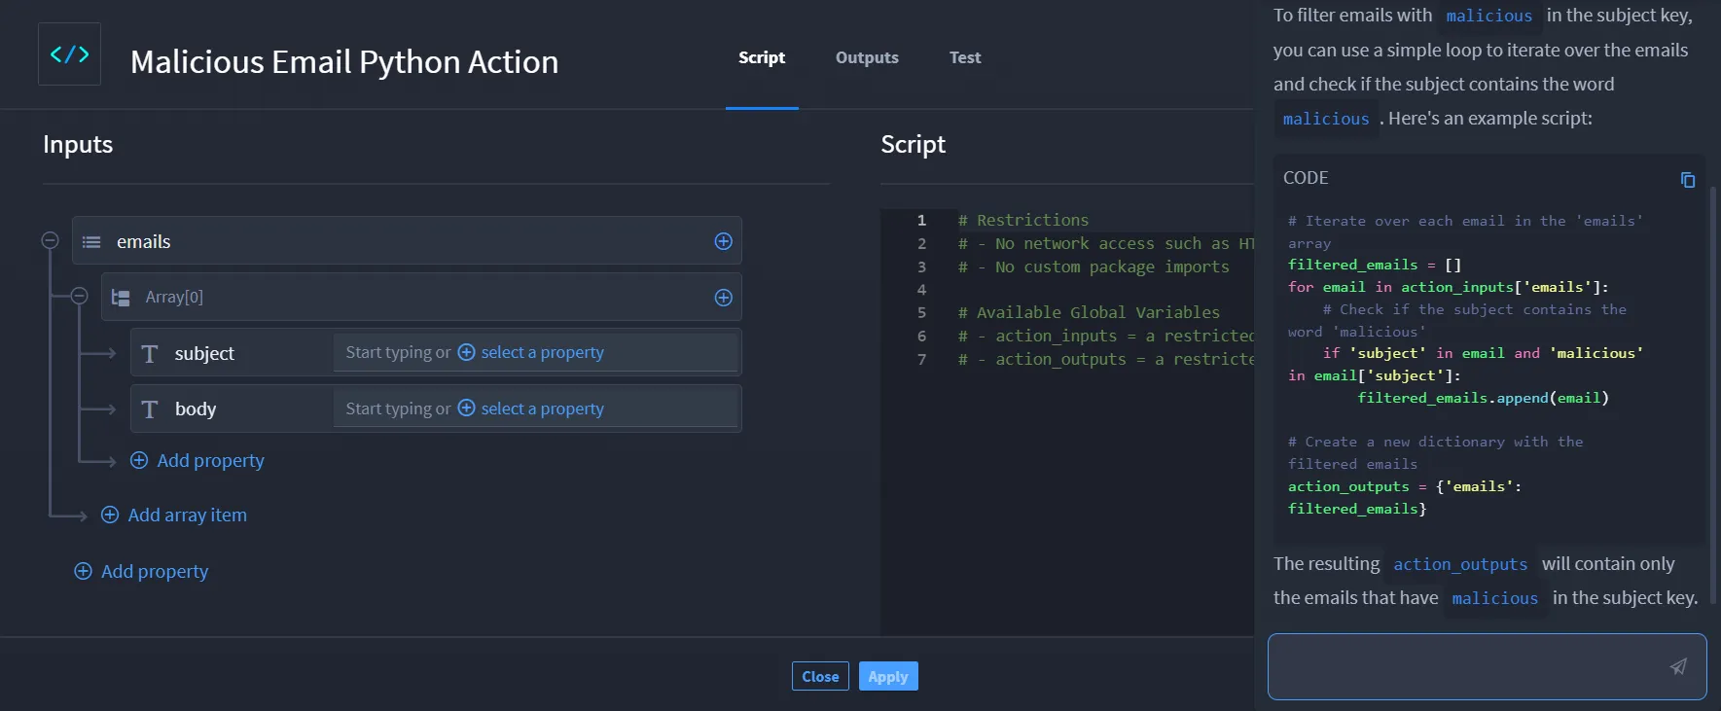Click the list icon next to emails
1721x711 pixels.
coord(91,241)
